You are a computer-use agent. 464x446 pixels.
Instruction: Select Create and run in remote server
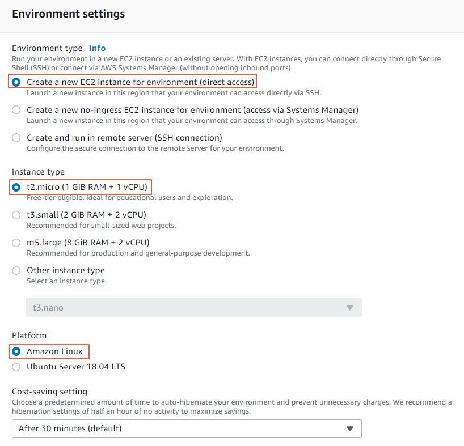[16, 138]
